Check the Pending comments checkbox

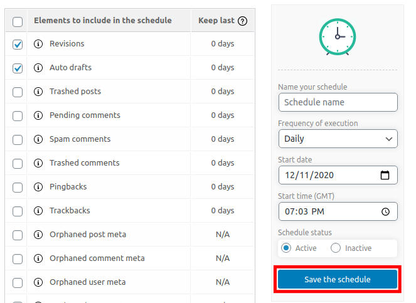coord(18,116)
